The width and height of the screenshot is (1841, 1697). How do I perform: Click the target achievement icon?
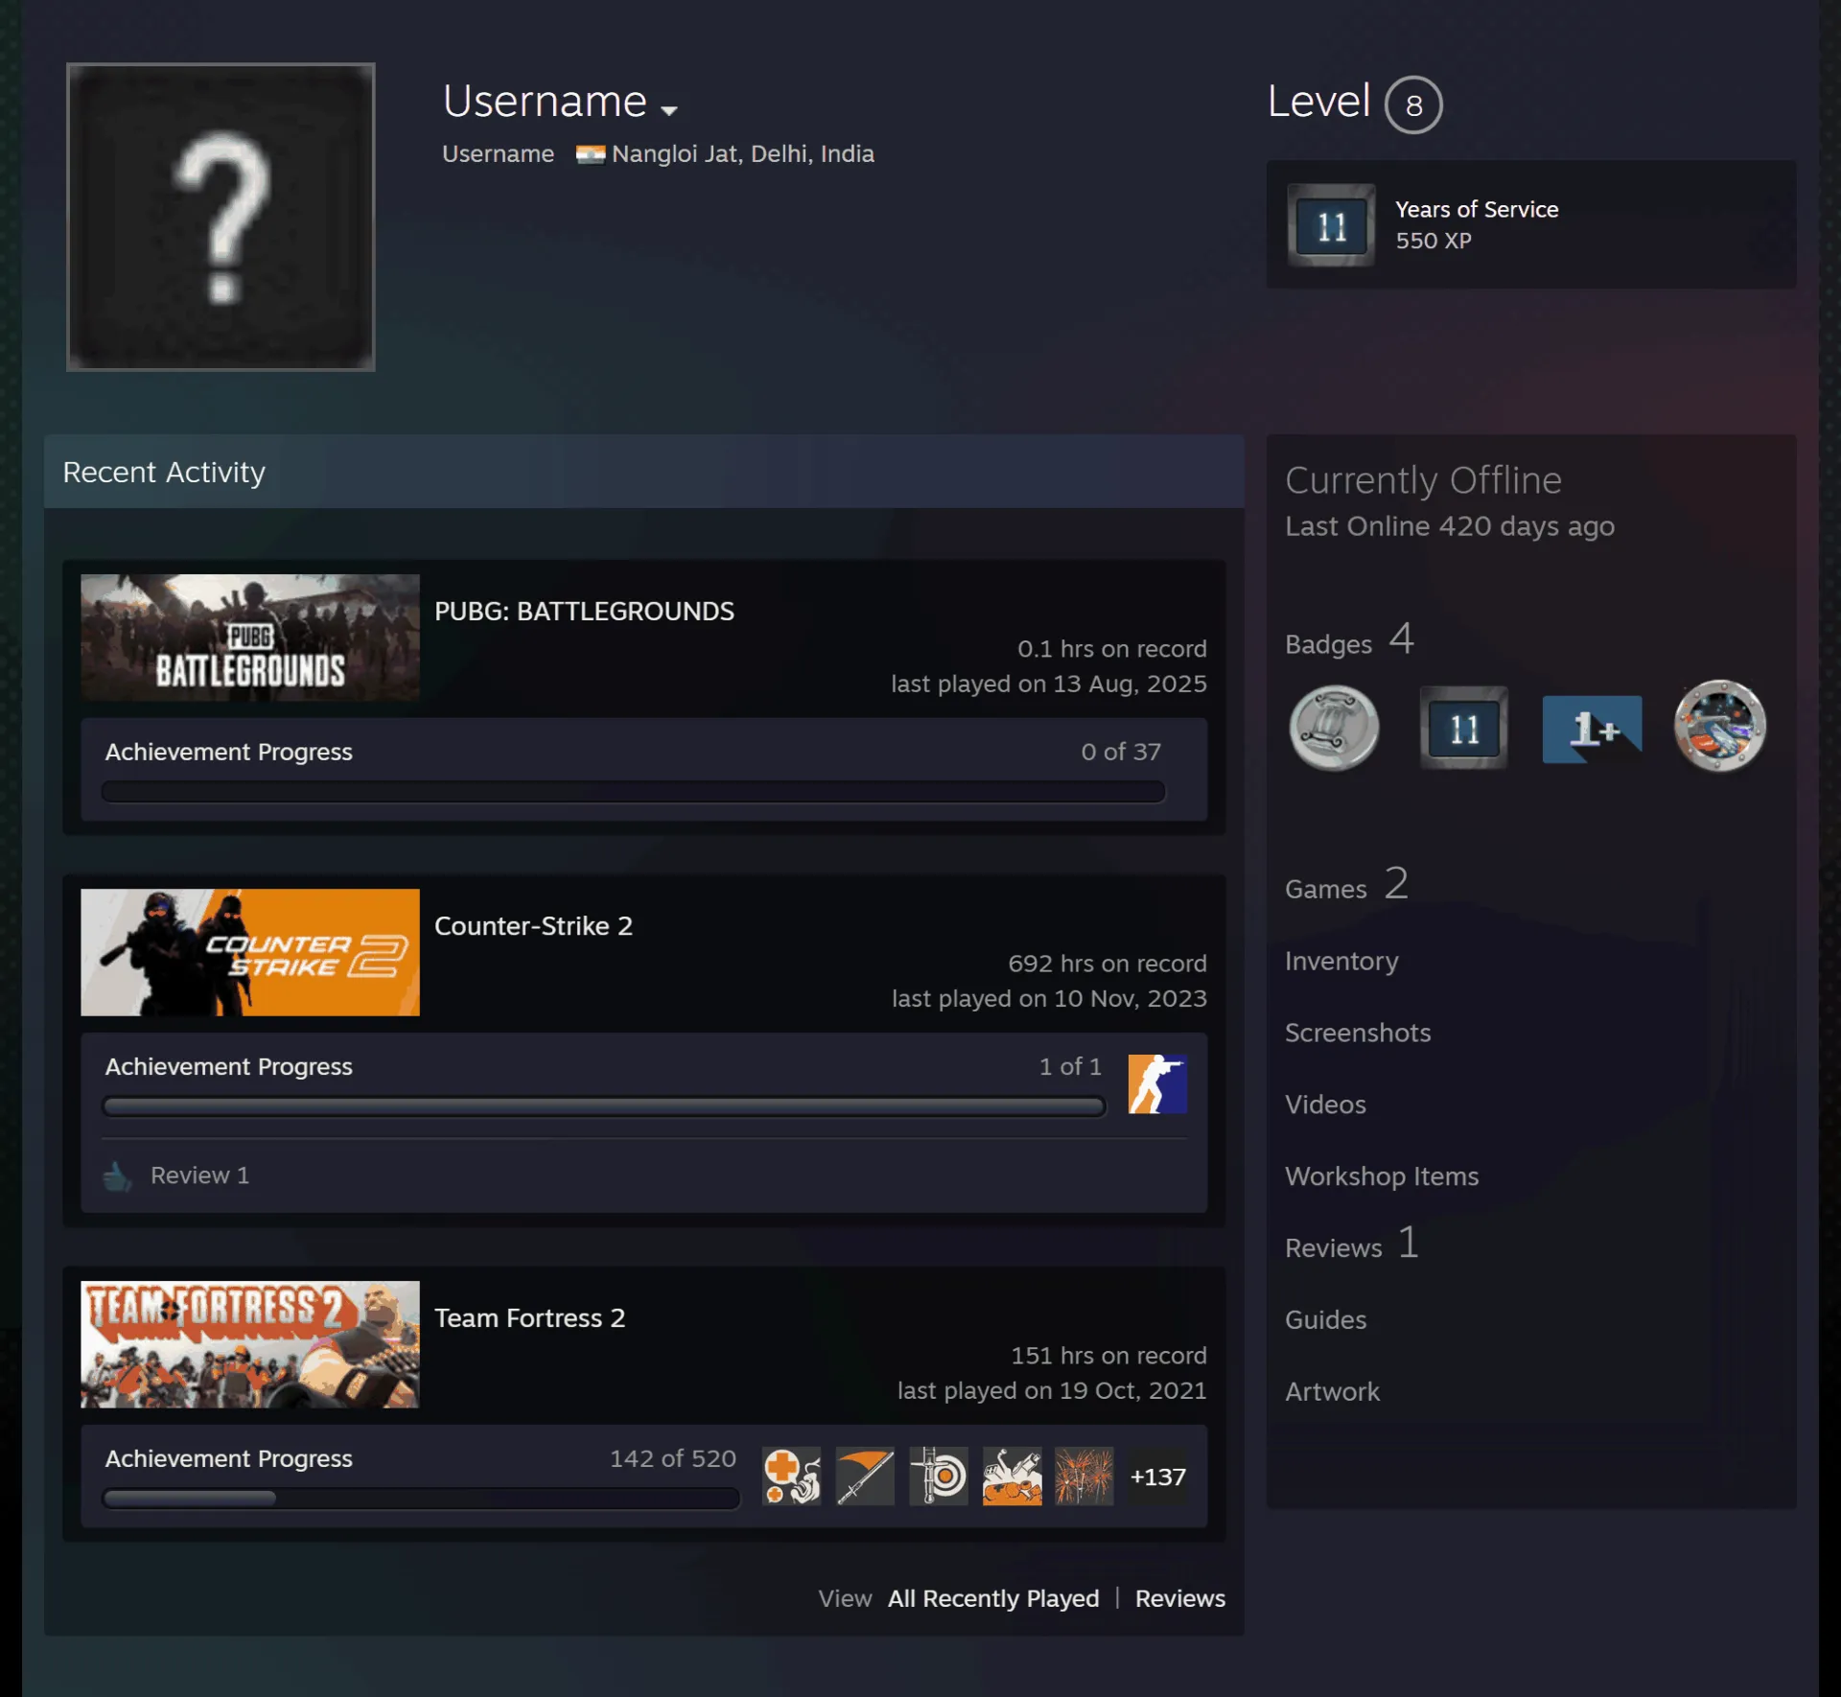tap(939, 1476)
